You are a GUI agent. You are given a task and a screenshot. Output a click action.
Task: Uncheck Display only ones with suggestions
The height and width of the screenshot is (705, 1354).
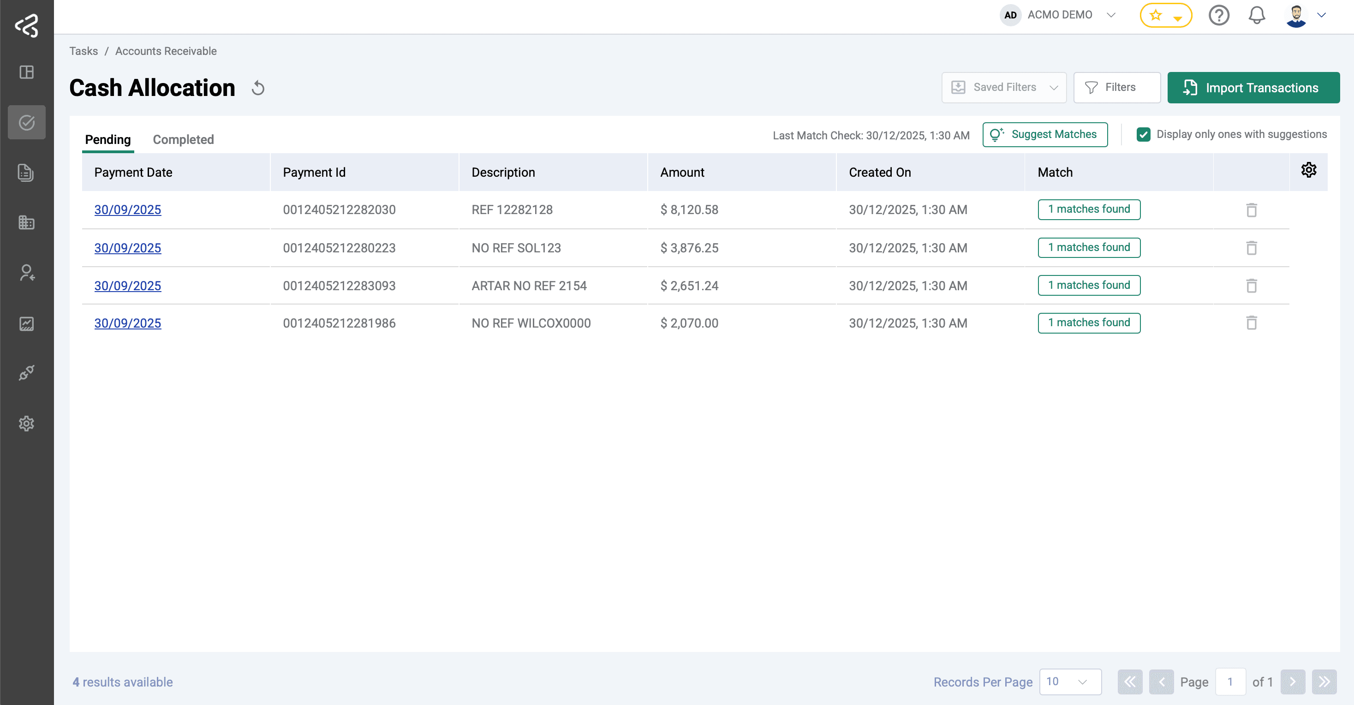pos(1144,135)
